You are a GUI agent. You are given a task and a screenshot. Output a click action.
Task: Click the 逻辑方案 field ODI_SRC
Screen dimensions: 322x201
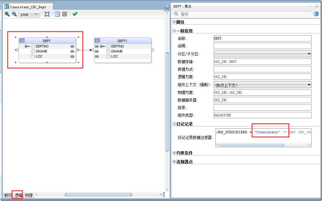262,77
